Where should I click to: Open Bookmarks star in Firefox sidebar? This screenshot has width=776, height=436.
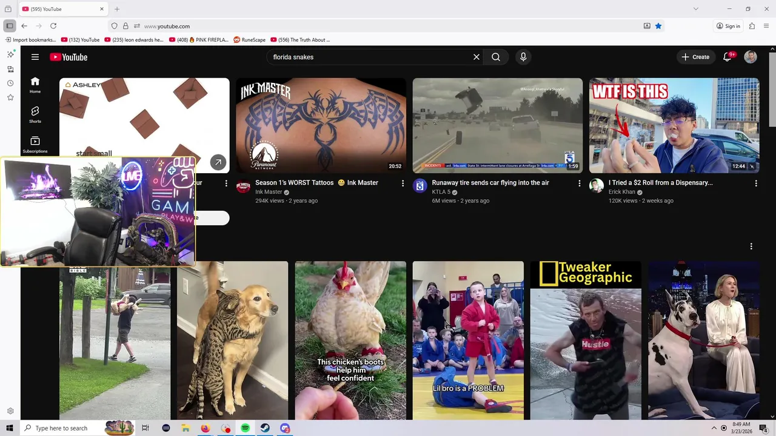click(10, 97)
